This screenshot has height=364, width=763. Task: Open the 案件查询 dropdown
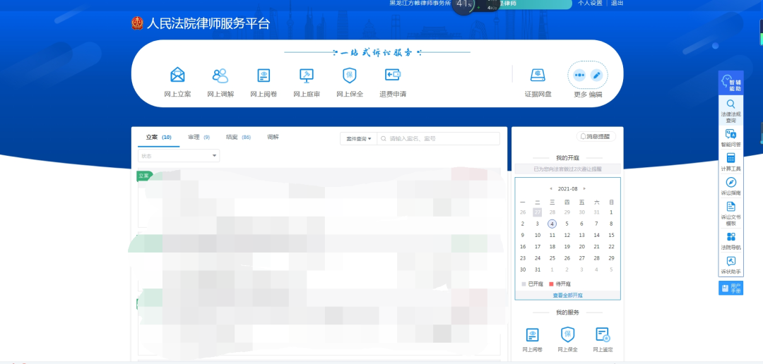pyautogui.click(x=359, y=138)
